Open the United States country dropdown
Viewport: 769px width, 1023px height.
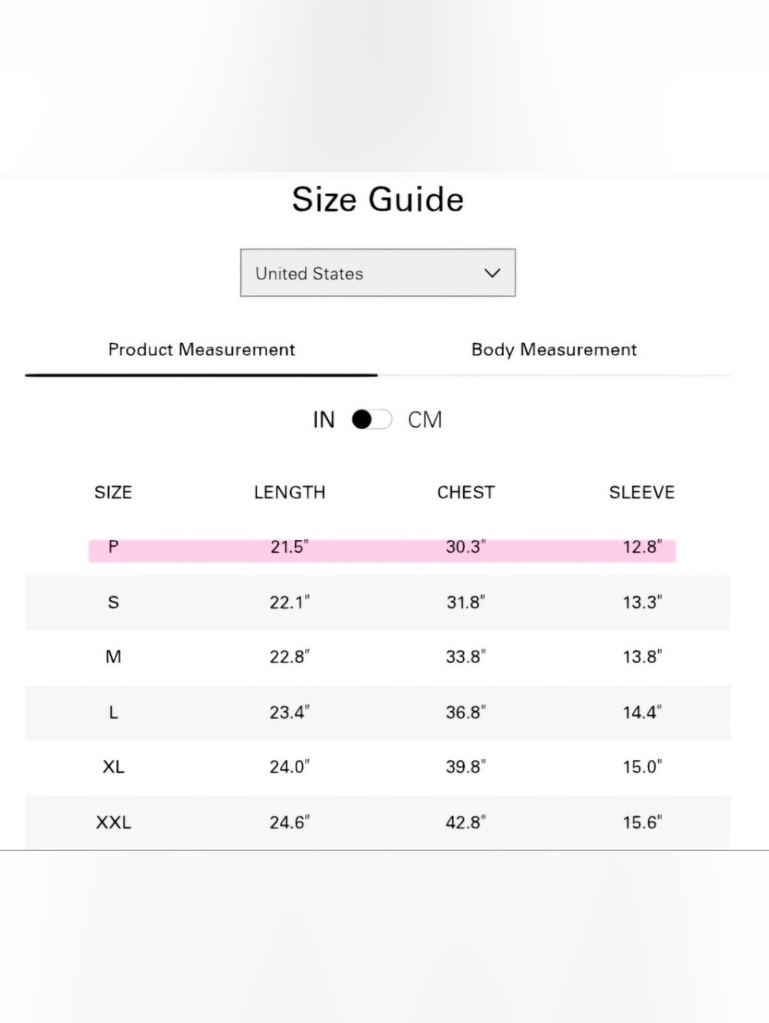point(378,272)
